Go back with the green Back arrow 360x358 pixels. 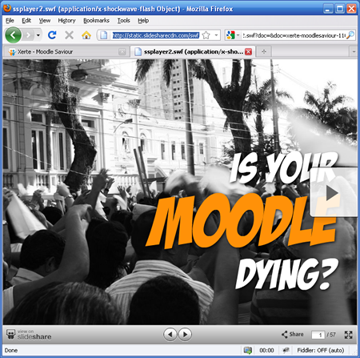point(13,35)
